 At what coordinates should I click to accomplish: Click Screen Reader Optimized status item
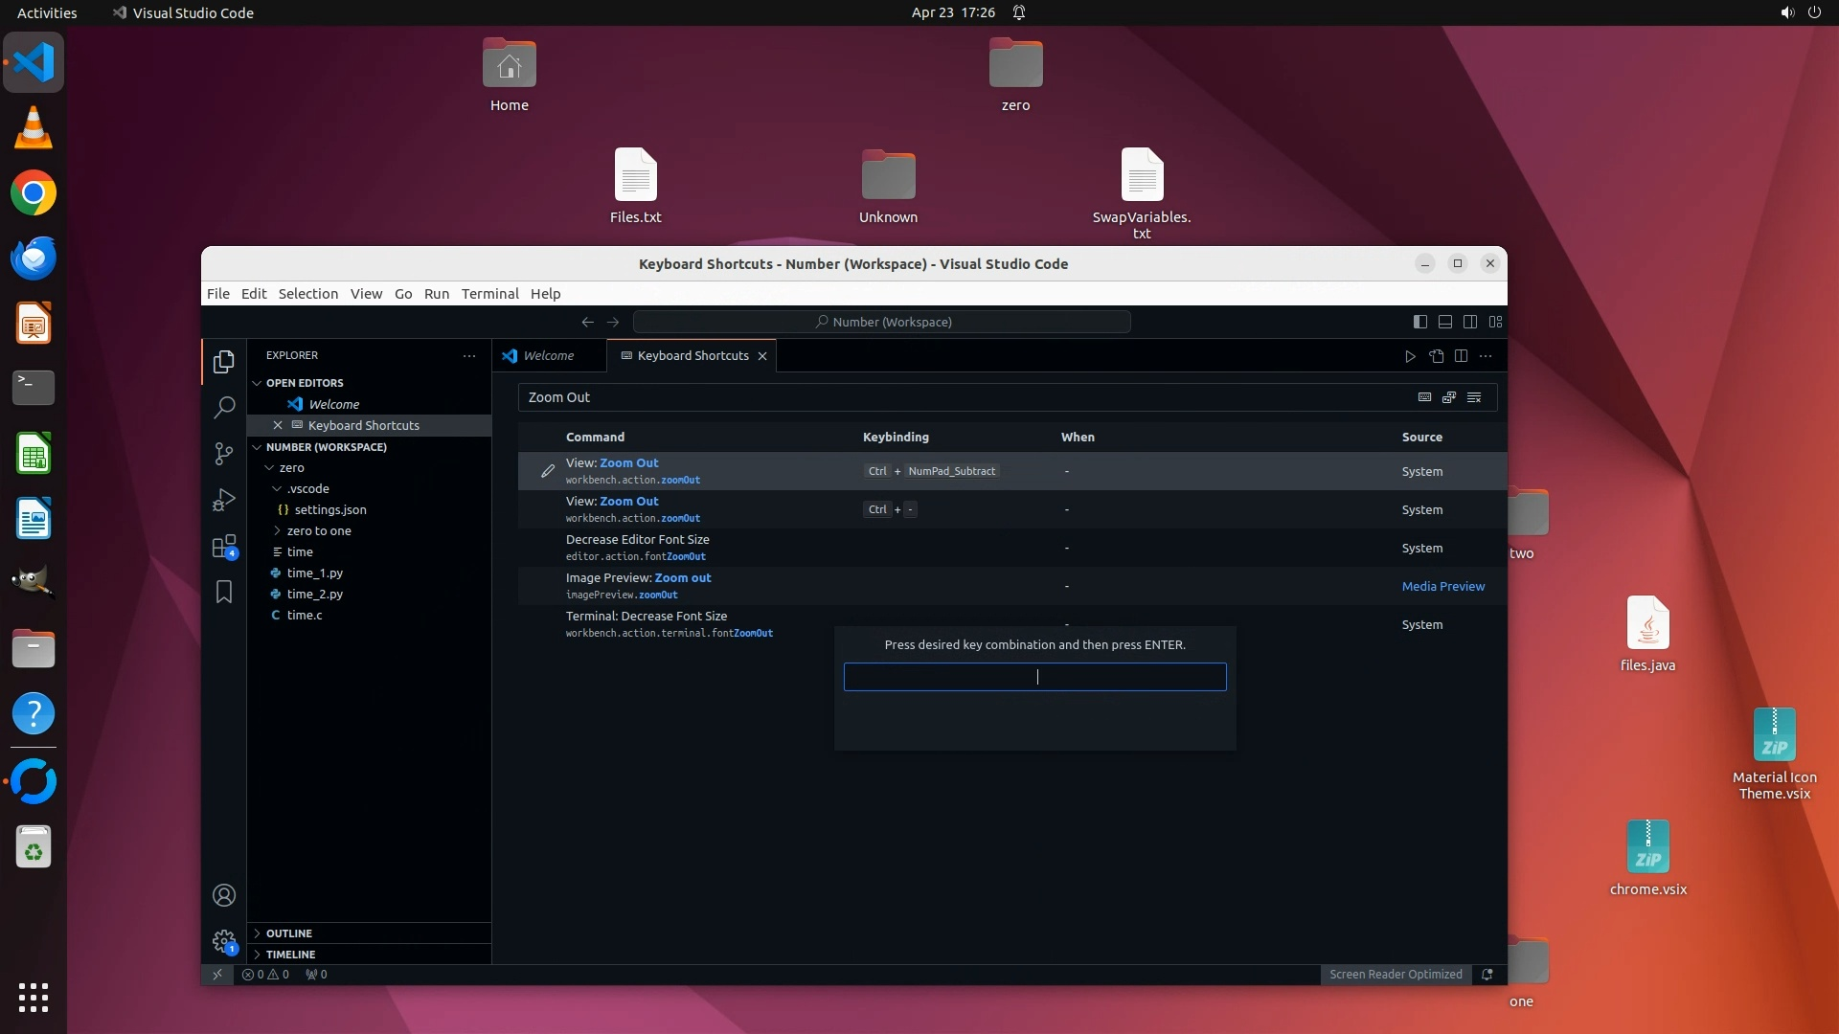click(x=1395, y=975)
